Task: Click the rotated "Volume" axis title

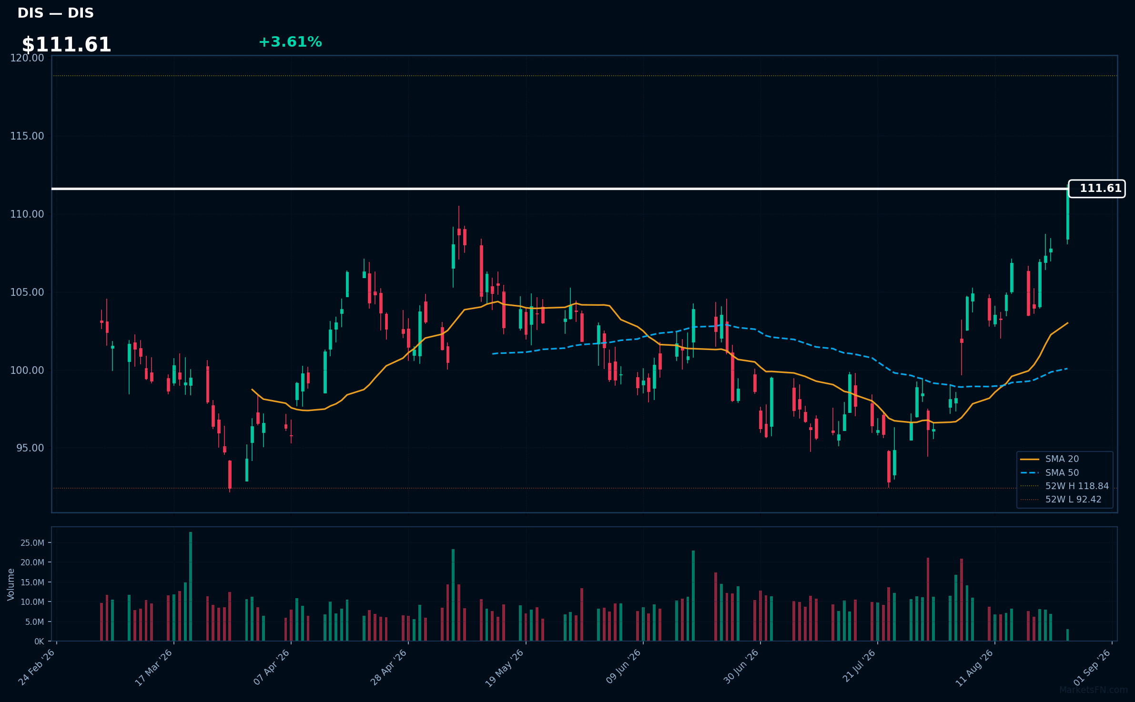Action: point(11,584)
